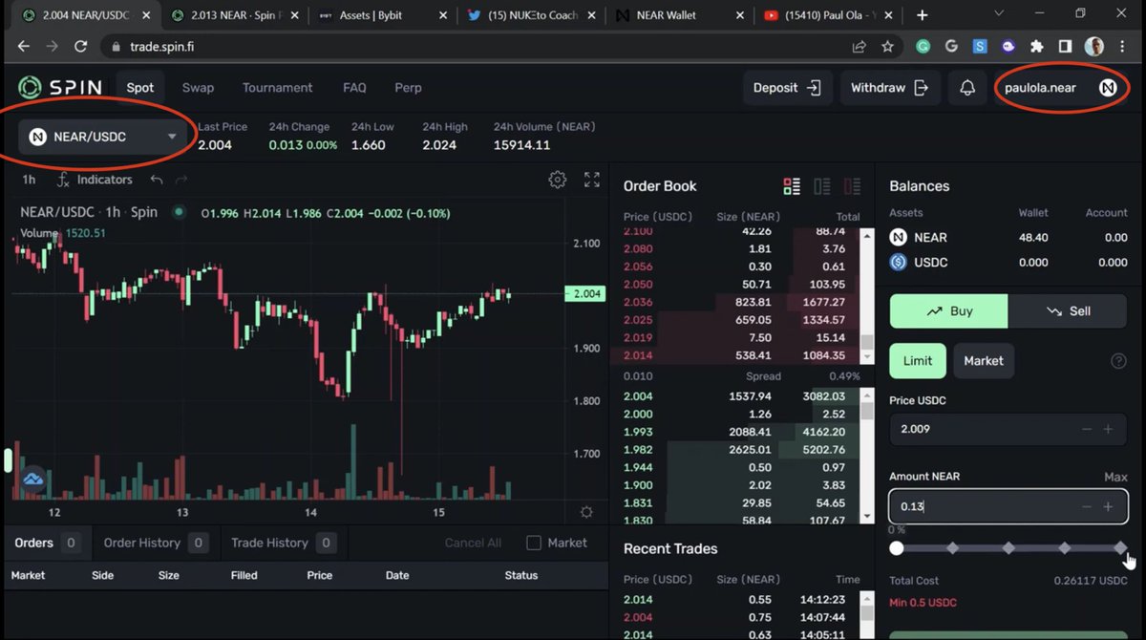Select the Buy side toggle
Screen dimensions: 1146x640
pos(948,310)
